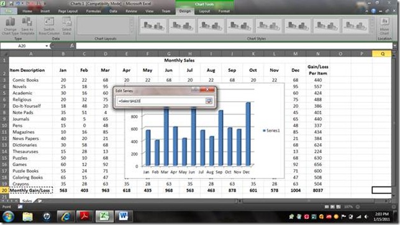
Task: Switch to Page Layout view in status bar
Action: coord(332,207)
